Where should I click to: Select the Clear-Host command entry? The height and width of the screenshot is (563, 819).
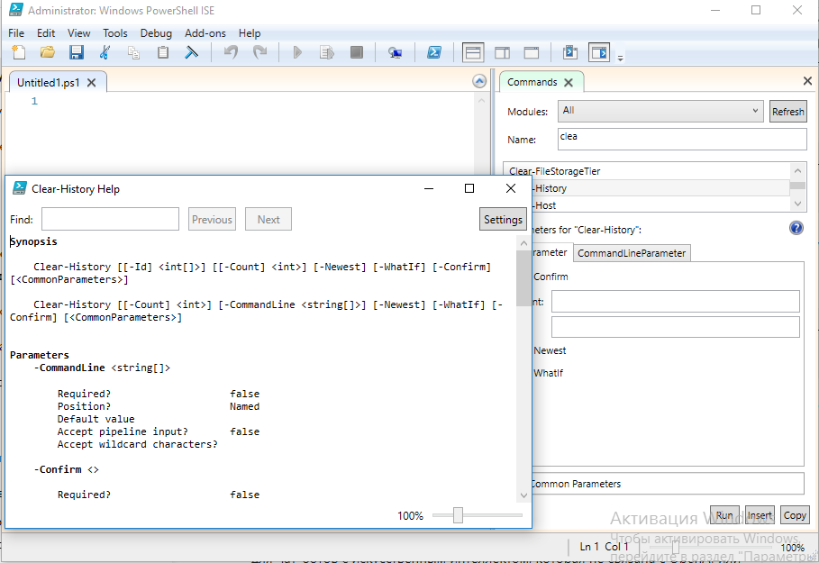pyautogui.click(x=660, y=205)
